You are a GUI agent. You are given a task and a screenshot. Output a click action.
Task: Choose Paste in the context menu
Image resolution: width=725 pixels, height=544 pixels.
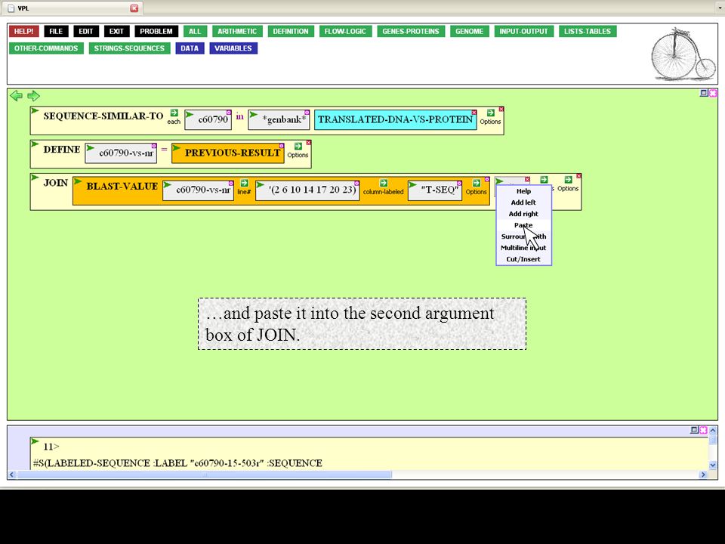pyautogui.click(x=523, y=225)
